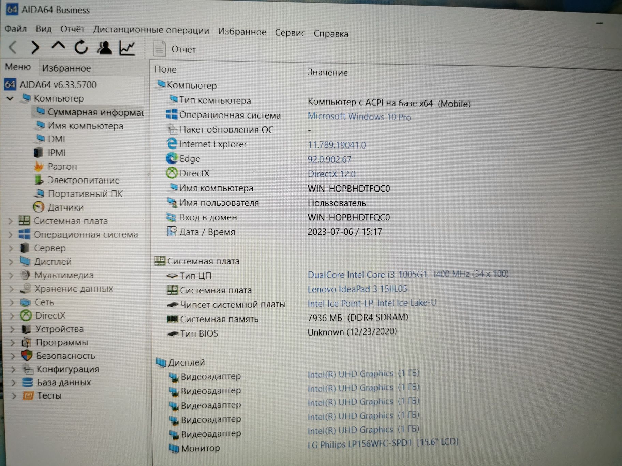Expand the Мультимедиа tree node
The width and height of the screenshot is (622, 466).
point(11,276)
